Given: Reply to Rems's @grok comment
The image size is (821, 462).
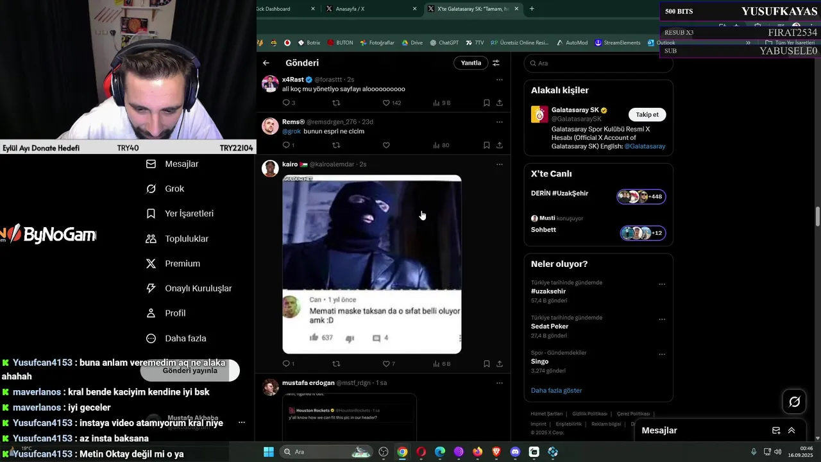Looking at the screenshot, I should click(x=289, y=145).
